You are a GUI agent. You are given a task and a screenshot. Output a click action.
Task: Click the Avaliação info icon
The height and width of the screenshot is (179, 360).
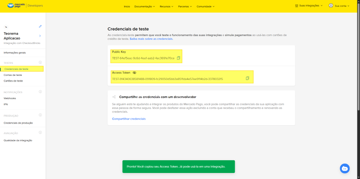[x=41, y=133]
